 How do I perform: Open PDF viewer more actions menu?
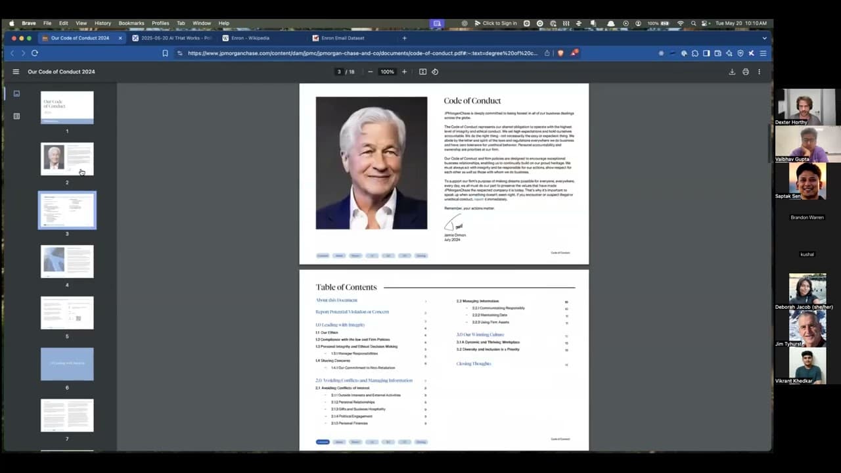[x=760, y=72]
